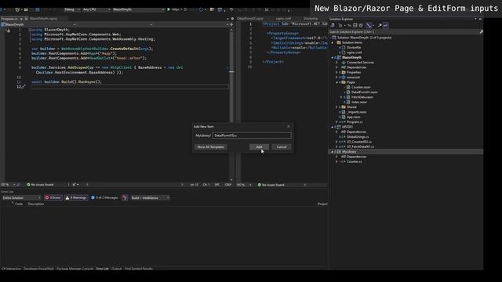Switch to the nginx.conf tab
Viewport: 502px width, 282px height.
point(284,19)
